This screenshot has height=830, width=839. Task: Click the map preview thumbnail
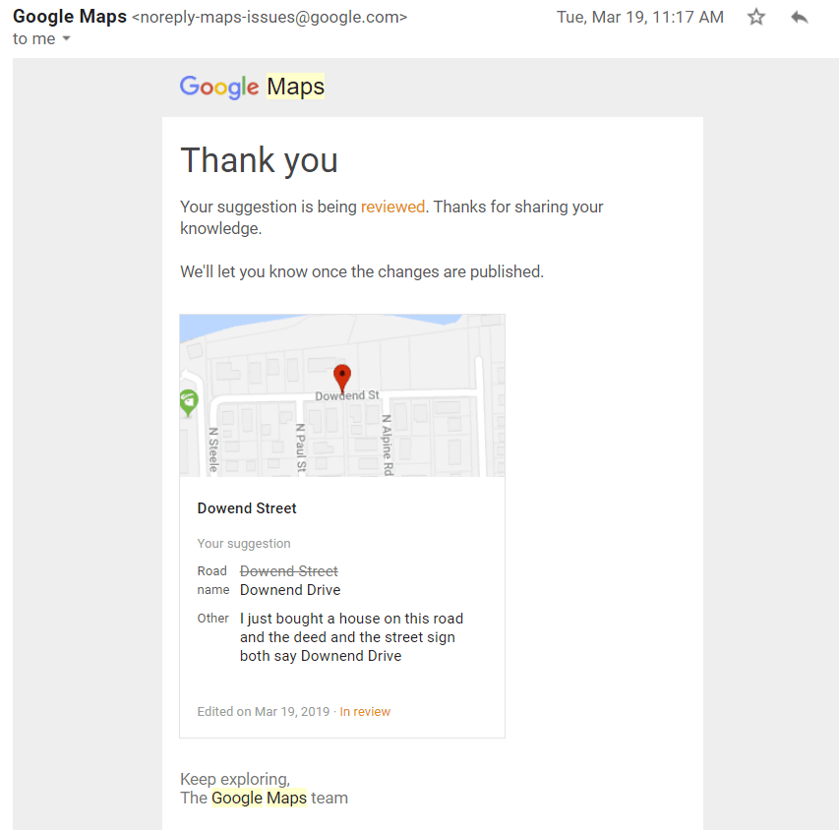pyautogui.click(x=341, y=394)
